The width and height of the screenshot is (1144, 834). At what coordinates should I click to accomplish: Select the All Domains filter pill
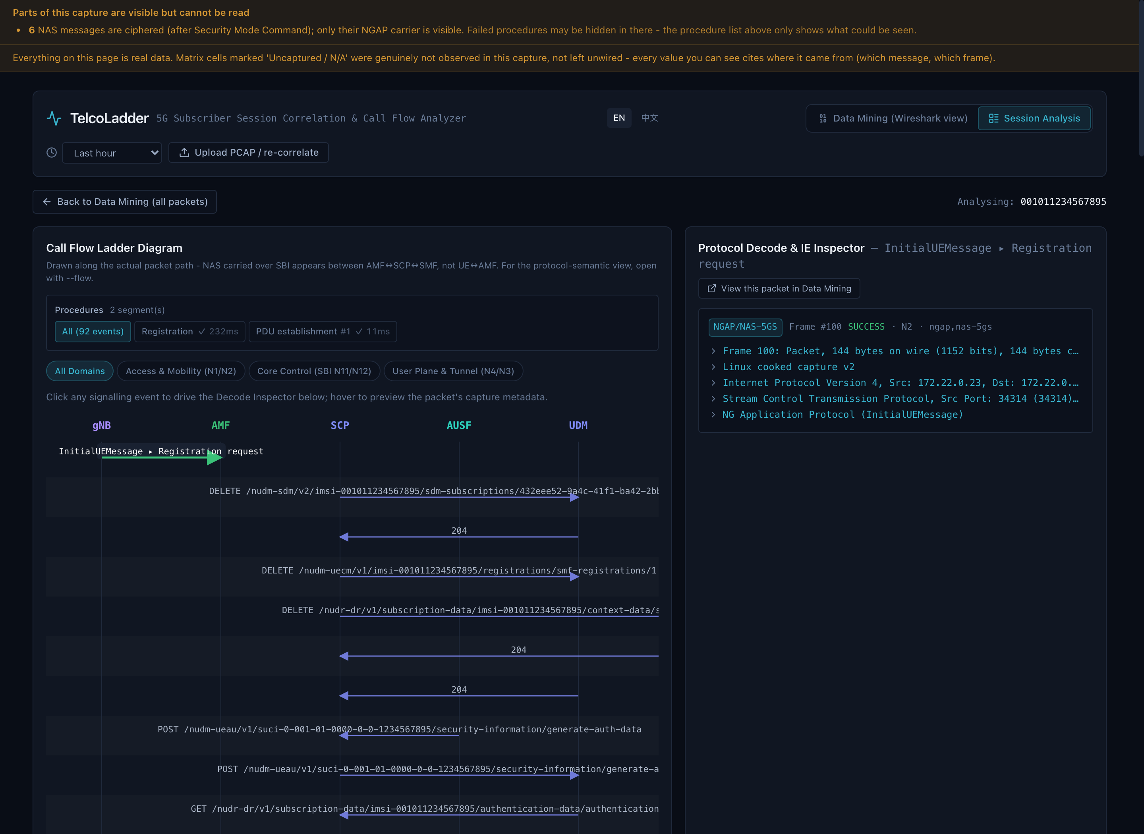pyautogui.click(x=80, y=371)
